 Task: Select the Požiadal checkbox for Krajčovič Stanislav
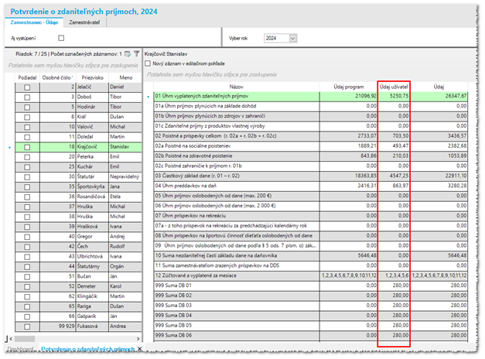[27, 147]
